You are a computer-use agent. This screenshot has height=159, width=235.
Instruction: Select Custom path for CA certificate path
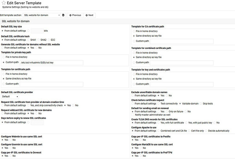[x=134, y=41]
